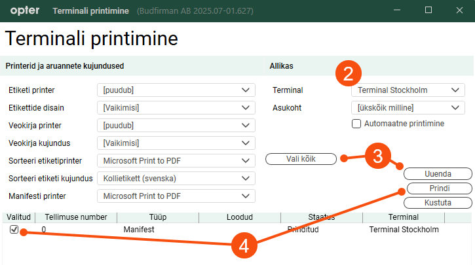Expand the Etikettide disain dropdown
The width and height of the screenshot is (475, 265).
175,108
